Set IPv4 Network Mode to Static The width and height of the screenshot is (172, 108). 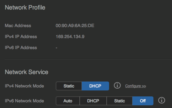[x=69, y=86]
